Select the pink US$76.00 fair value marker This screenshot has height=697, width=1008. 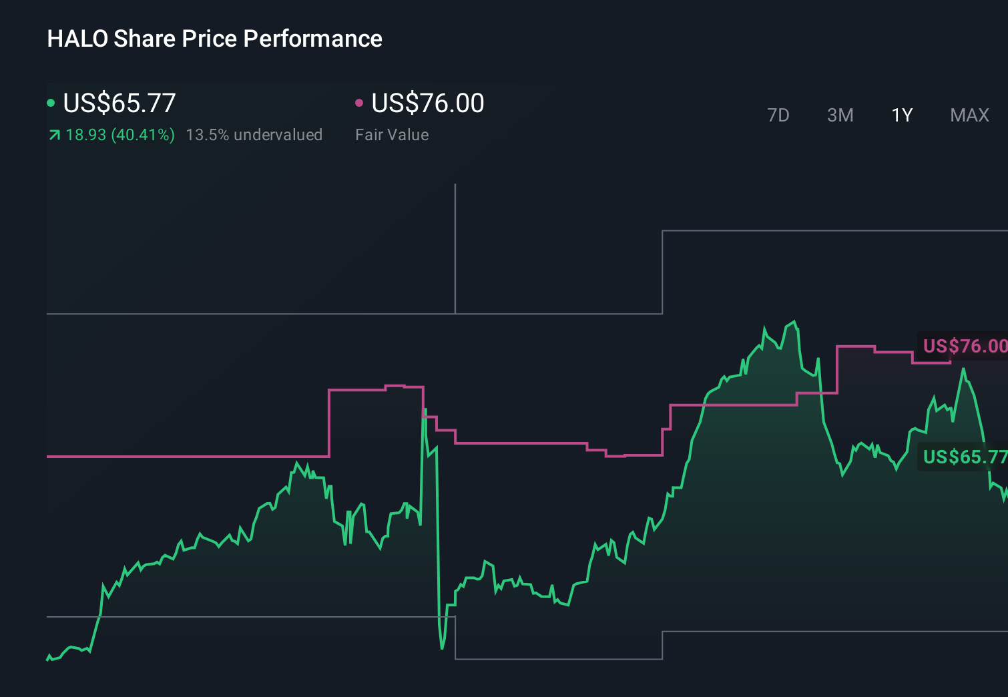(x=427, y=103)
